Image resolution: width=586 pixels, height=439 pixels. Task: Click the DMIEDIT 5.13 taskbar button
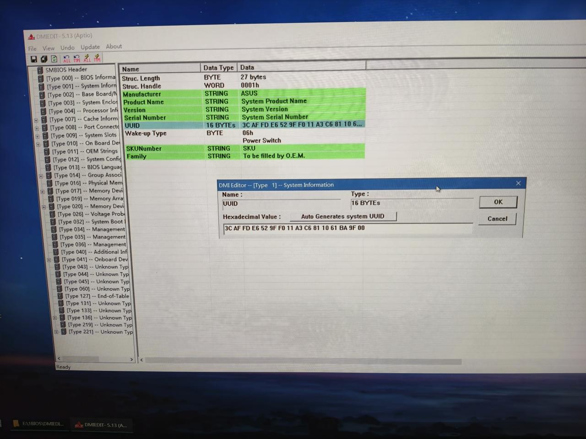(x=101, y=425)
